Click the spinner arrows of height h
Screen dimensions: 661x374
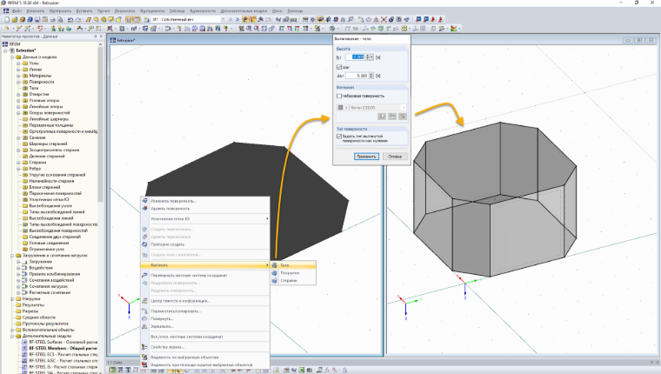pos(367,57)
